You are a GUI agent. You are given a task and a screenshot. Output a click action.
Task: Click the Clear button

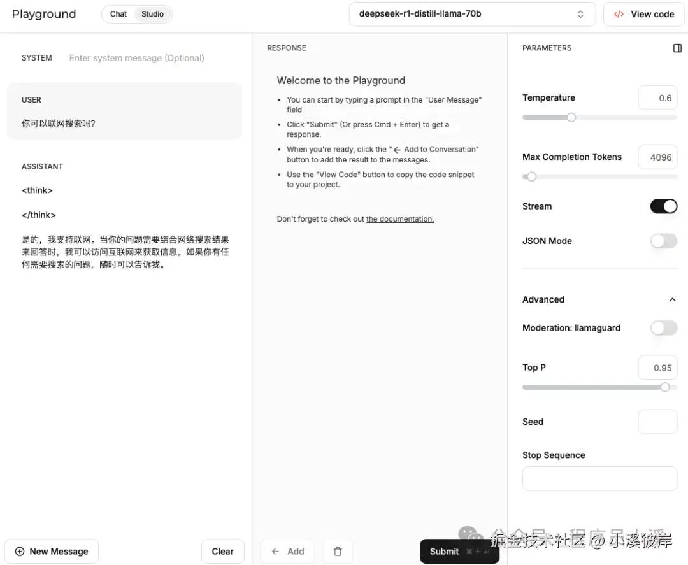[x=222, y=551]
